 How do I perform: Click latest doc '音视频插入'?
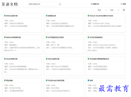pos(13,45)
